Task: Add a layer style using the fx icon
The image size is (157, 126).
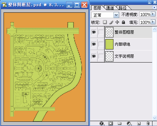Action: pos(102,123)
